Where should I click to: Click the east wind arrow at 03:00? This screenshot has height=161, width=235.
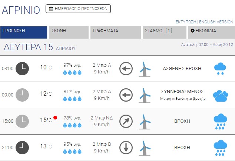click(x=126, y=68)
